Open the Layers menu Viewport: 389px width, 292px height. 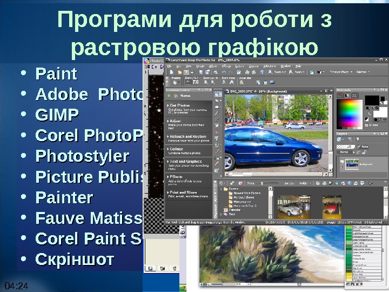pos(239,66)
